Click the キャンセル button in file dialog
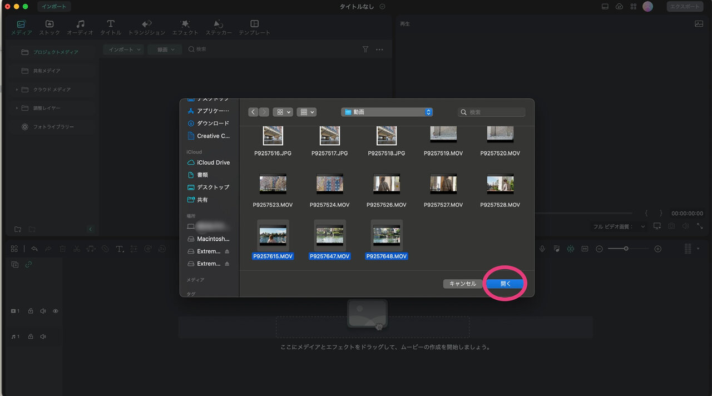This screenshot has width=712, height=396. pos(463,284)
